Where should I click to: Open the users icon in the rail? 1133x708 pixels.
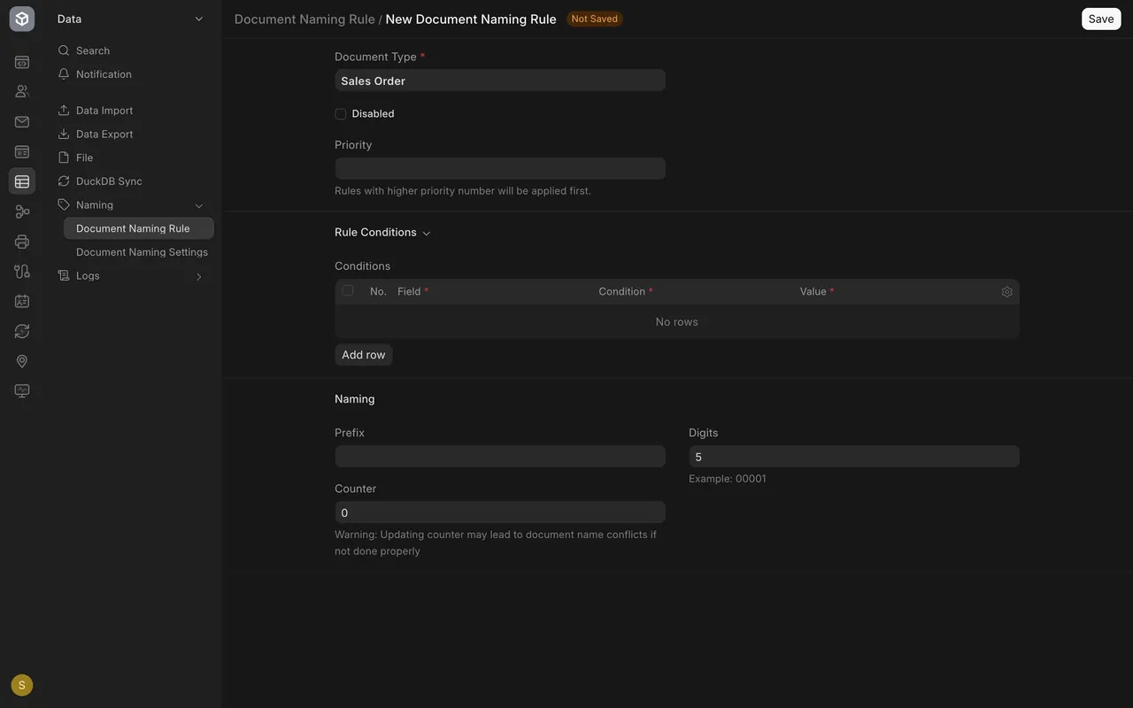point(22,91)
